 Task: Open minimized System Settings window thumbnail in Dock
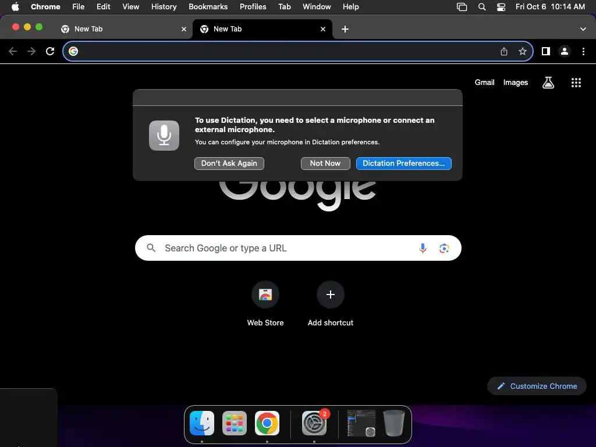pos(361,423)
